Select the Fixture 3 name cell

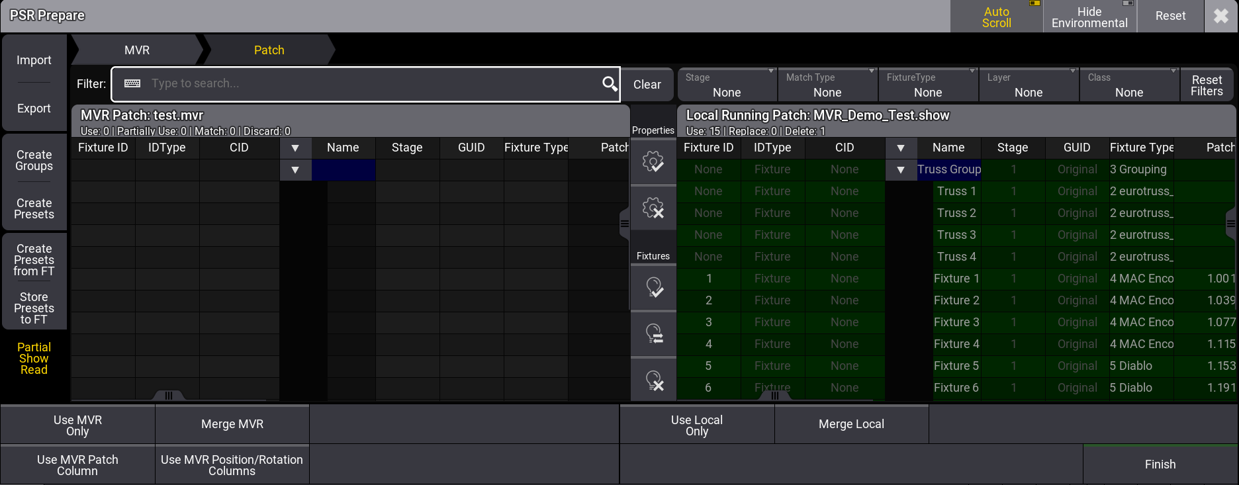(956, 323)
